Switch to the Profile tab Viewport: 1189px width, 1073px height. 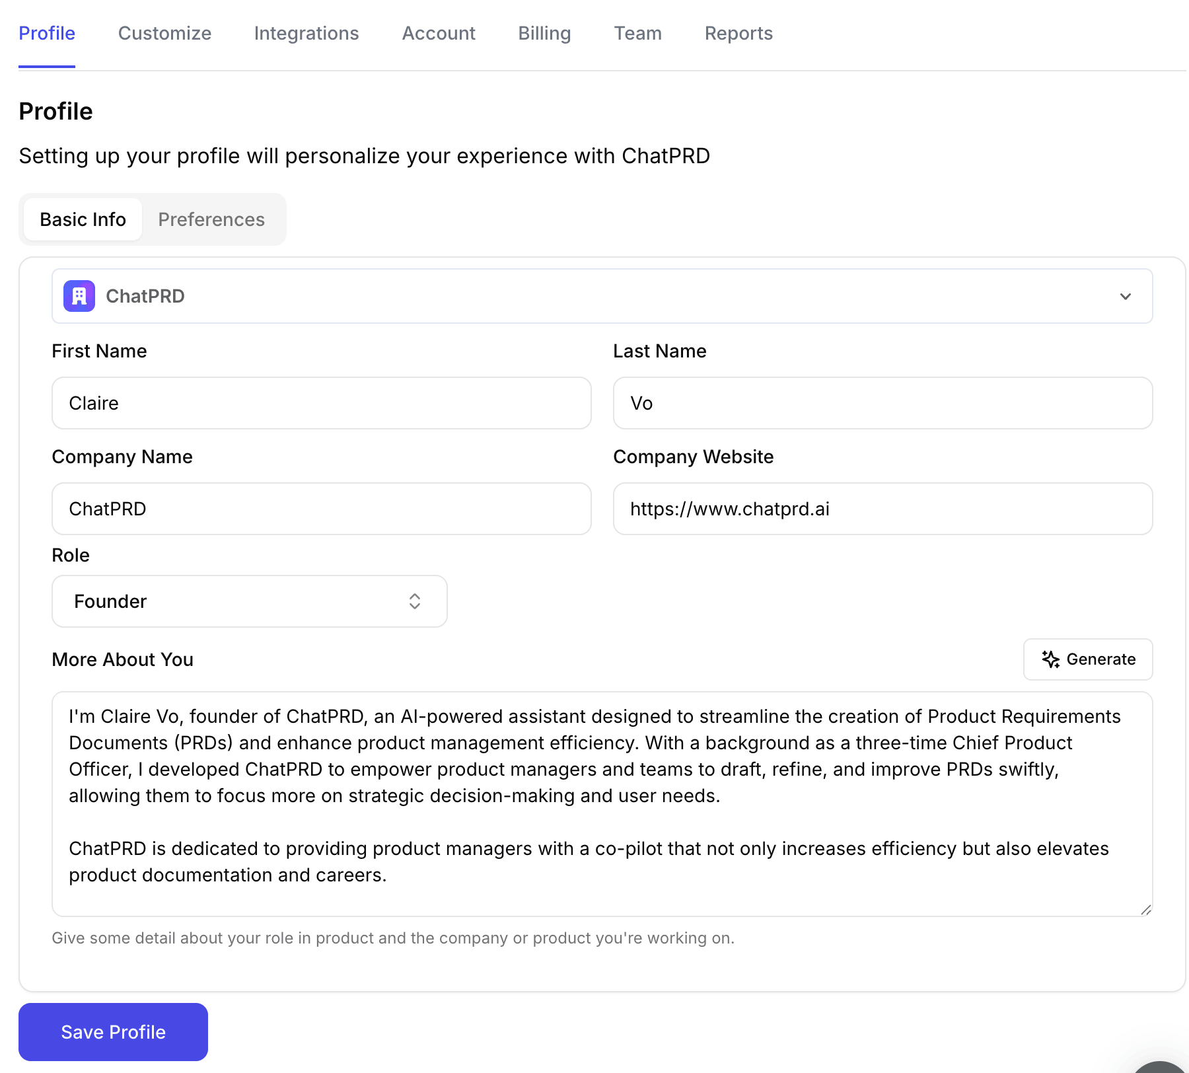(x=47, y=33)
